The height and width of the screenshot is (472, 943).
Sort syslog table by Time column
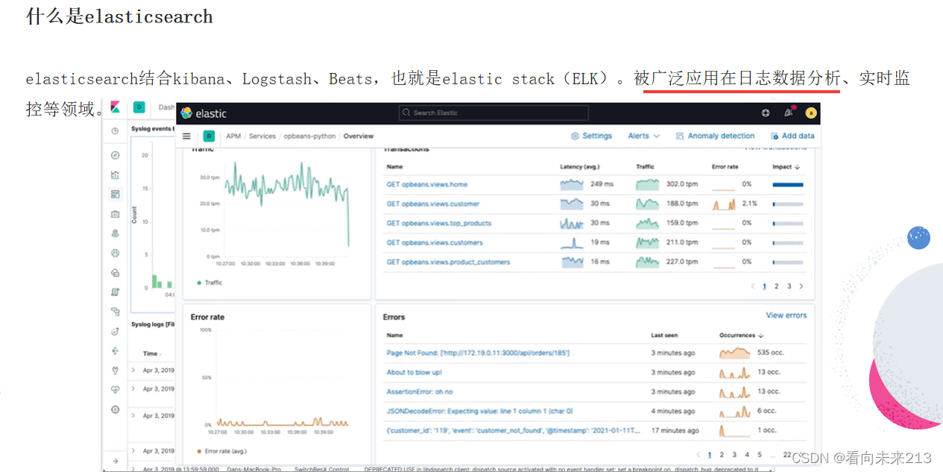pos(153,353)
